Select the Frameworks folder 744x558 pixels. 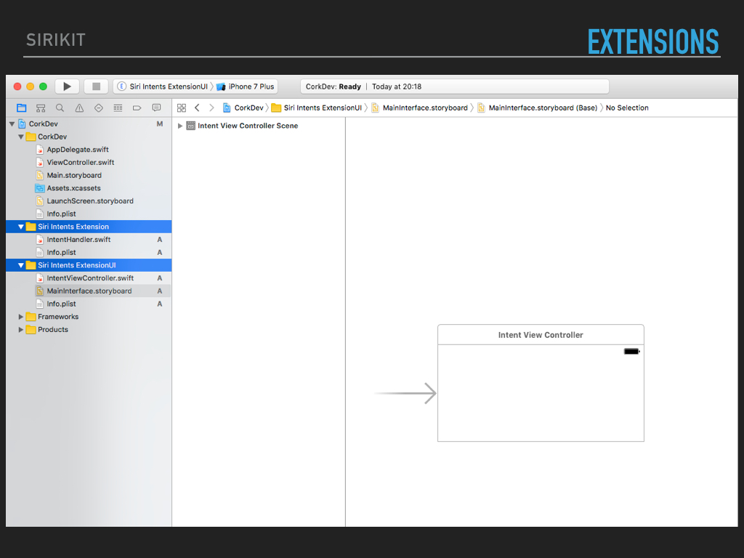tap(89, 317)
